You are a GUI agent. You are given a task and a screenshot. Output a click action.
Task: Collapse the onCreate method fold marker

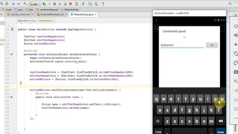point(17,54)
